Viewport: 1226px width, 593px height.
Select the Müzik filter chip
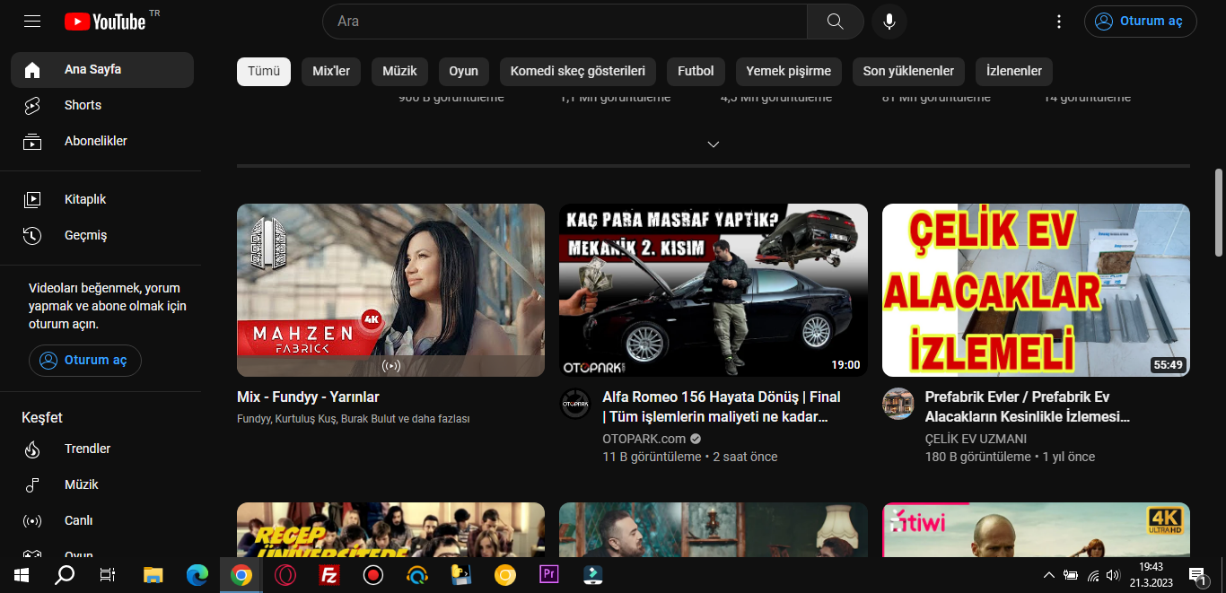pos(400,71)
